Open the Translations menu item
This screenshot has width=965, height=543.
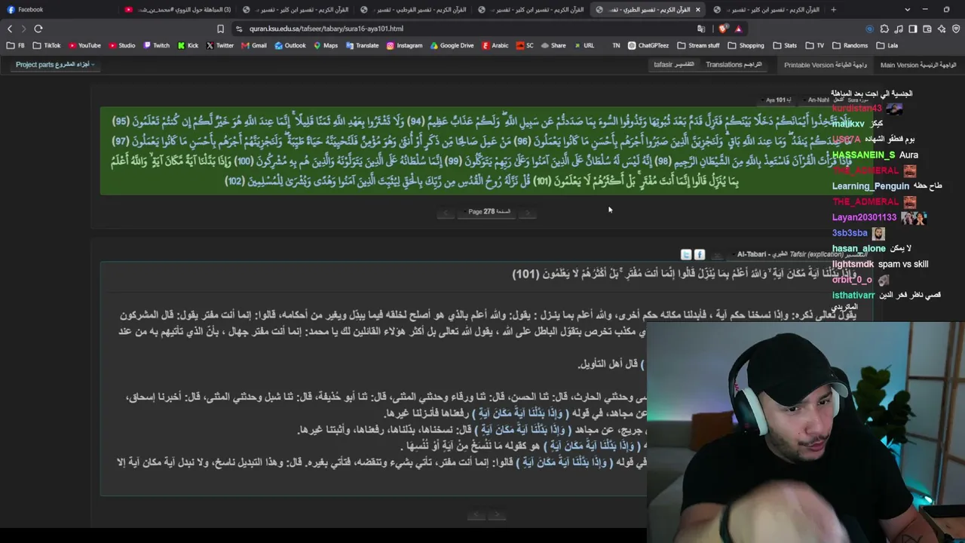click(734, 65)
